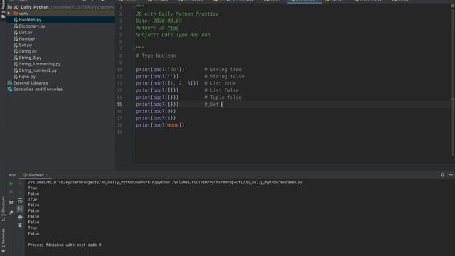Click the '# String true' comment
The image size is (455, 256).
pyautogui.click(x=223, y=70)
